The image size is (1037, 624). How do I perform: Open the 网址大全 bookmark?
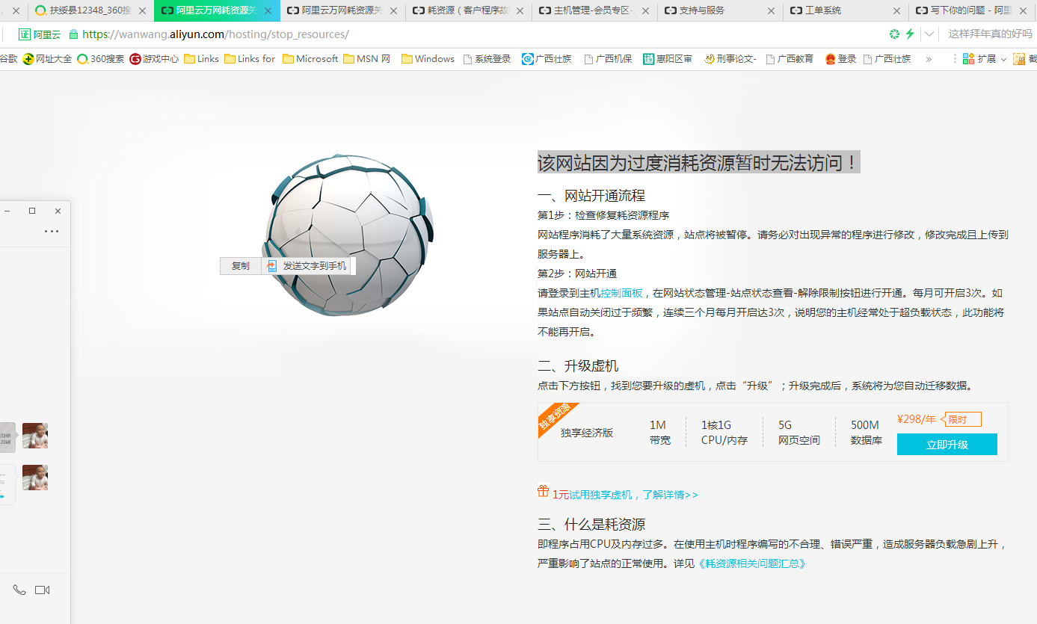pos(47,59)
